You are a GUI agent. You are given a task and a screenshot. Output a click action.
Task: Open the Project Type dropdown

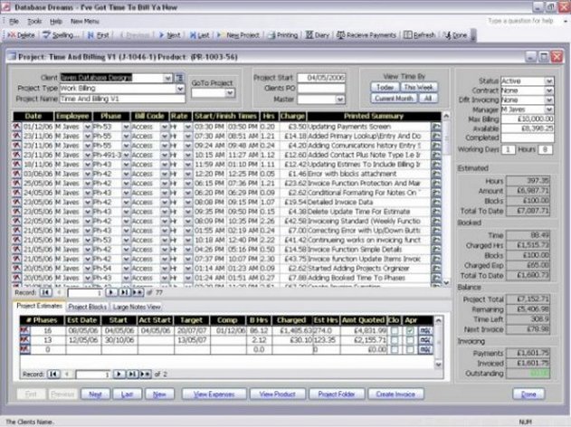pyautogui.click(x=180, y=89)
